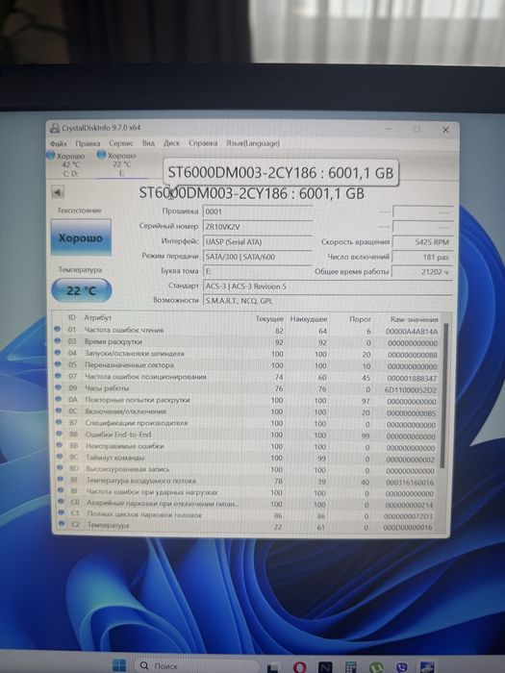
Task: Click the features field S.M.A.R.T., NCQ, GPL
Action: [x=327, y=300]
